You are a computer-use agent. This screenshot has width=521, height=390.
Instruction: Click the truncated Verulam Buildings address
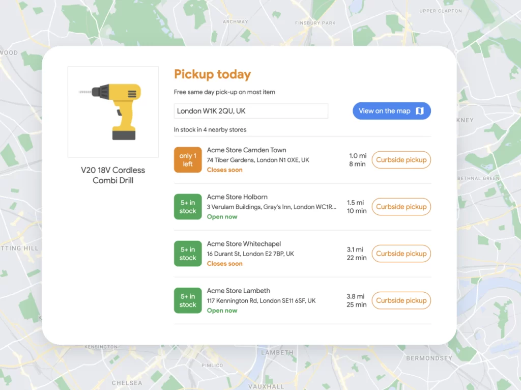pos(272,207)
